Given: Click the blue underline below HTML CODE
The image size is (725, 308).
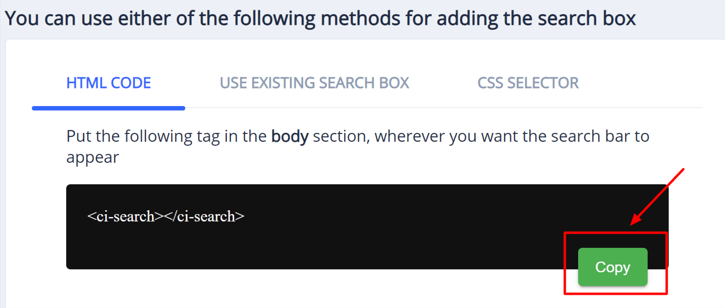Looking at the screenshot, I should pos(108,107).
